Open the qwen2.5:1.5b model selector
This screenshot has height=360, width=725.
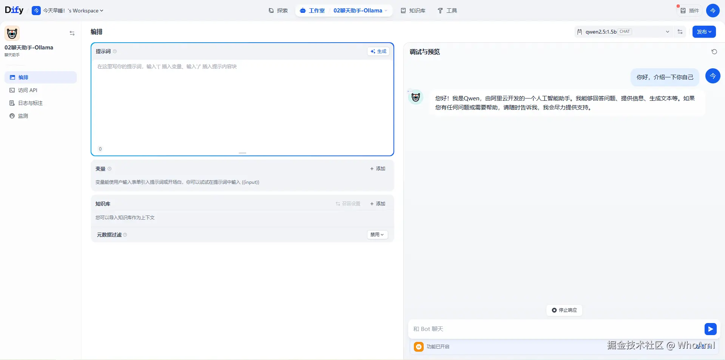click(623, 32)
